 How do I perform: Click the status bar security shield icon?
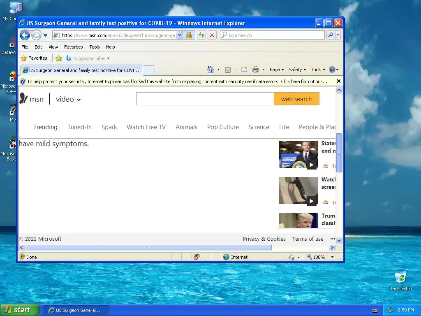(x=22, y=257)
